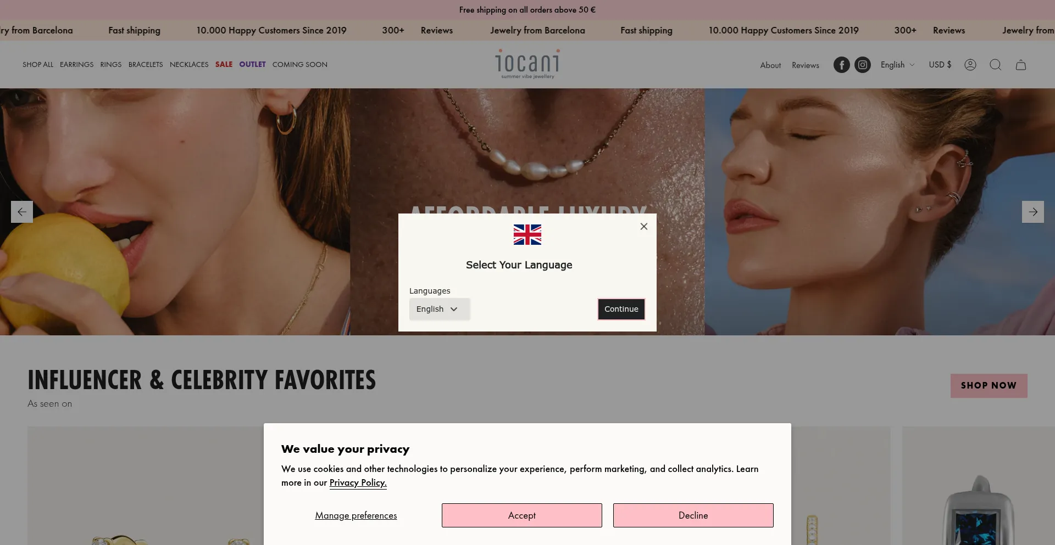Open the USD $ currency selector
Screen dimensions: 1055x545
click(x=940, y=65)
